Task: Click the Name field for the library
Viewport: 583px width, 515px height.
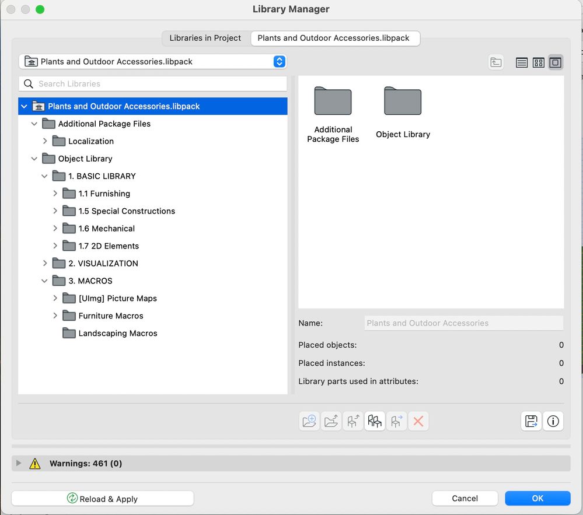Action: coord(463,323)
